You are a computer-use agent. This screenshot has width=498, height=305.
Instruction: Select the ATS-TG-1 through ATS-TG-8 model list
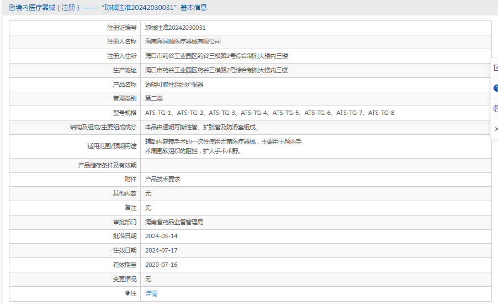click(269, 113)
